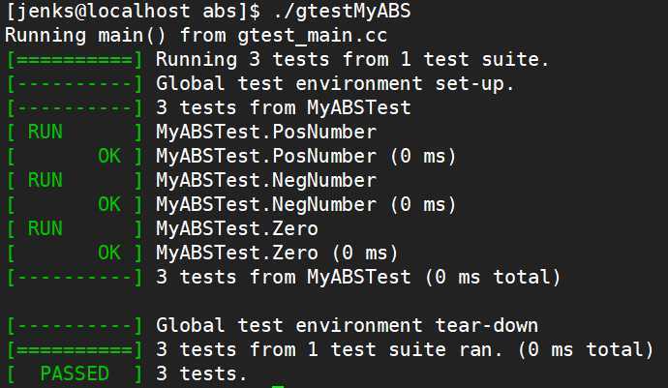This screenshot has width=668, height=388.
Task: Click the MyABSTest.Zero (0 ms) result line
Action: (277, 253)
